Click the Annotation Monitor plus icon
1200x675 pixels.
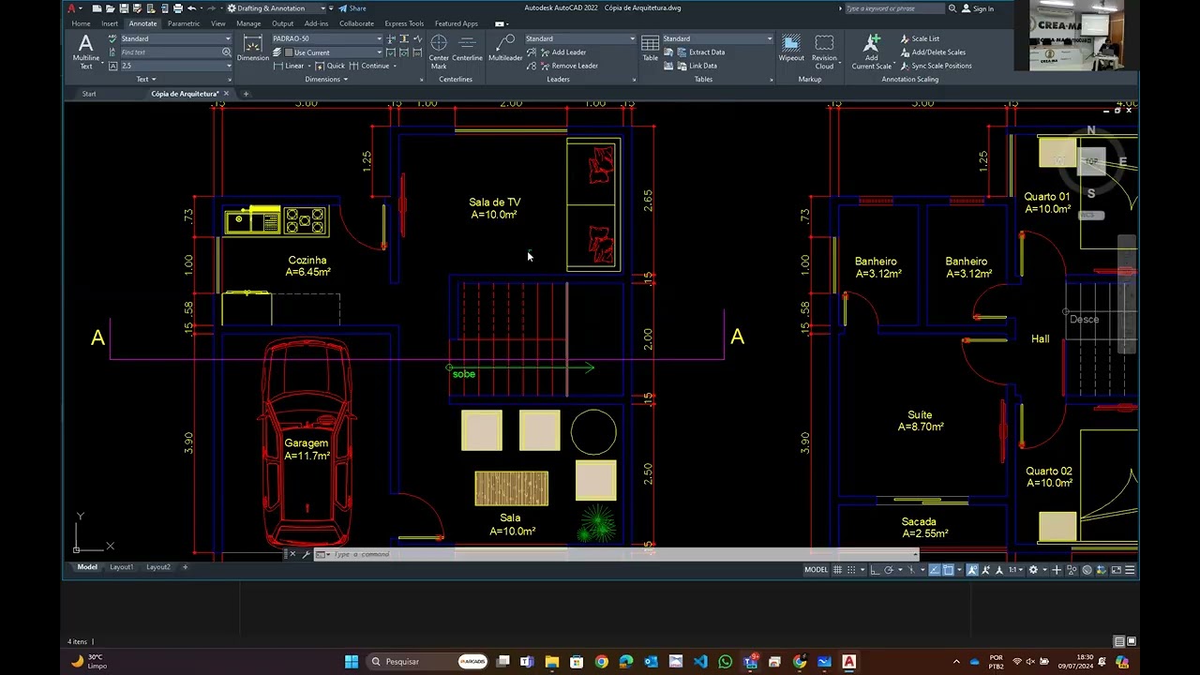[x=1057, y=570]
